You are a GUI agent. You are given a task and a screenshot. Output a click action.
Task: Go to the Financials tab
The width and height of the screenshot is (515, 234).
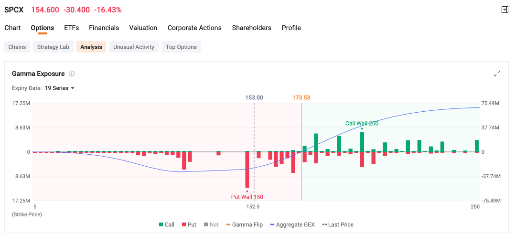pyautogui.click(x=104, y=28)
